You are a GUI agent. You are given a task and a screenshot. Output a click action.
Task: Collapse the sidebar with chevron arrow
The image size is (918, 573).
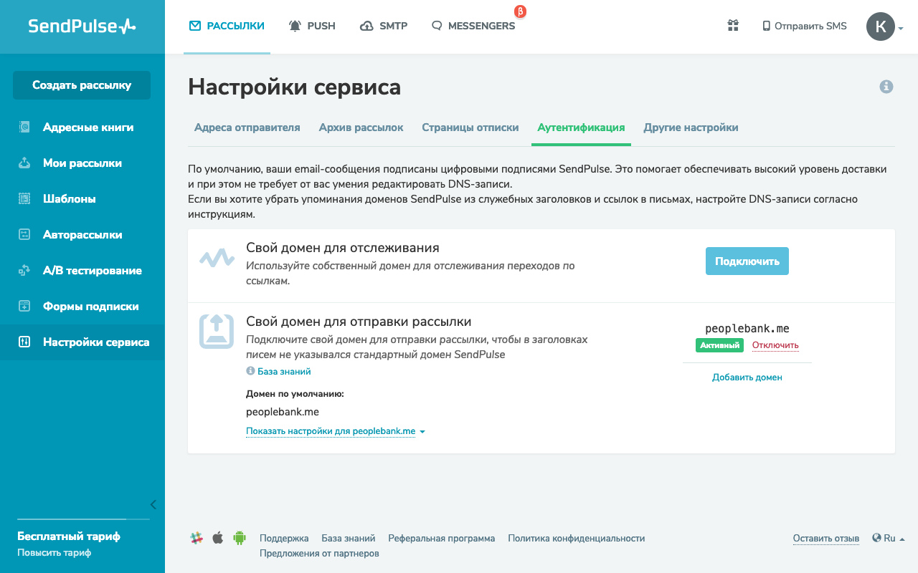coord(153,504)
